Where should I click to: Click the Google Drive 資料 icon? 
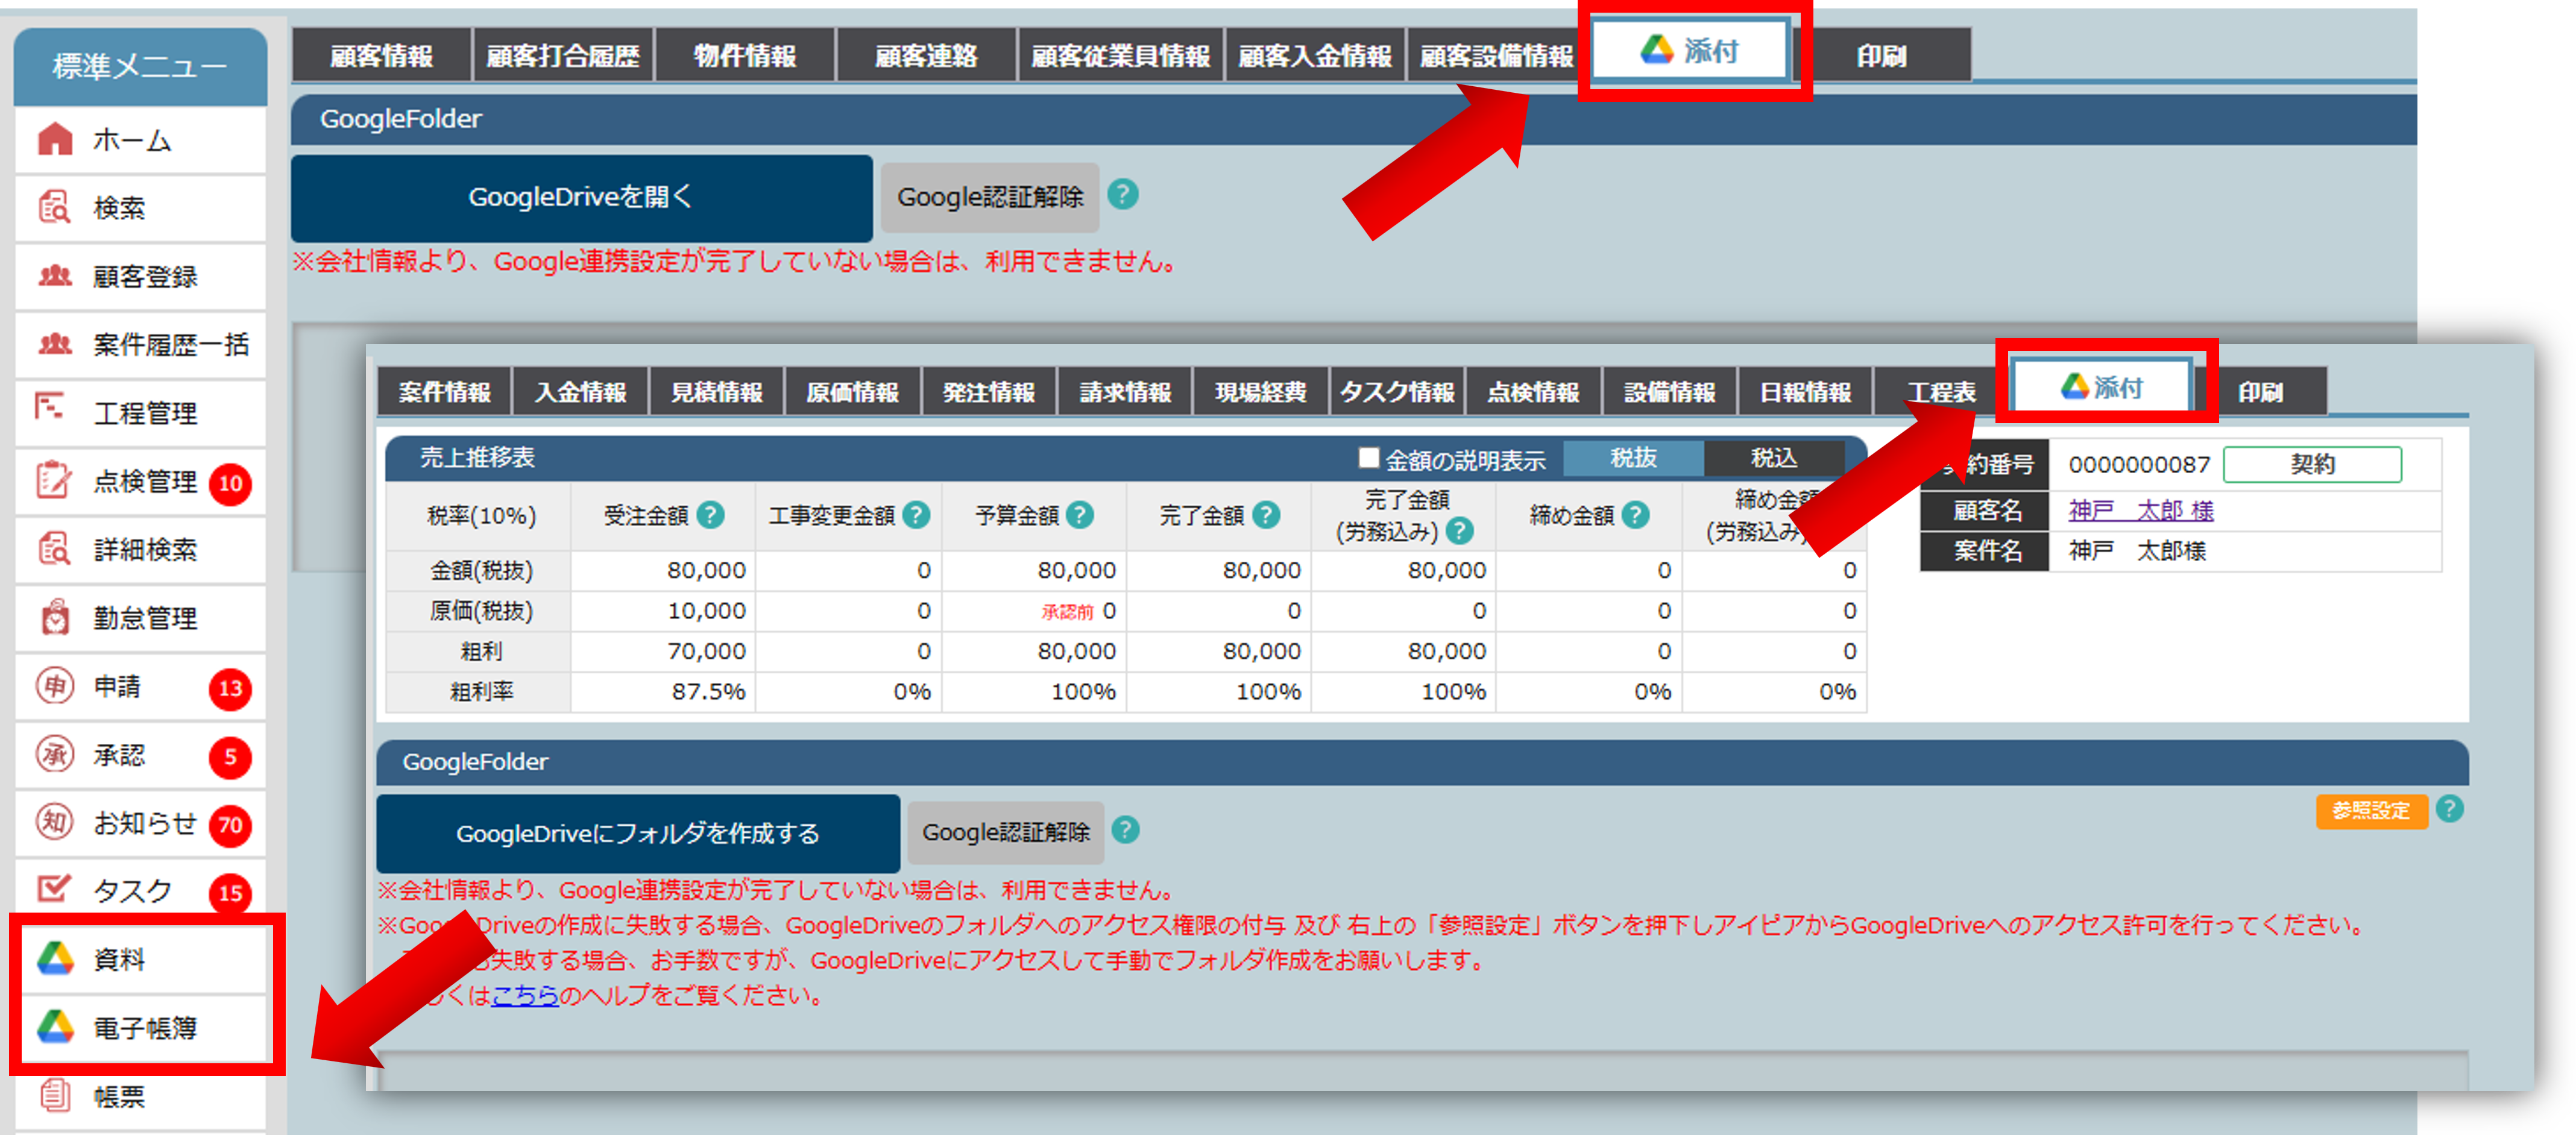(56, 959)
